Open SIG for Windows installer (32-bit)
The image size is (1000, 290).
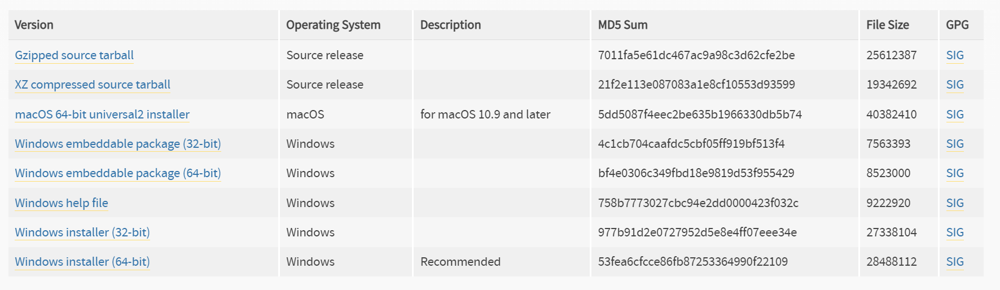[x=955, y=232]
